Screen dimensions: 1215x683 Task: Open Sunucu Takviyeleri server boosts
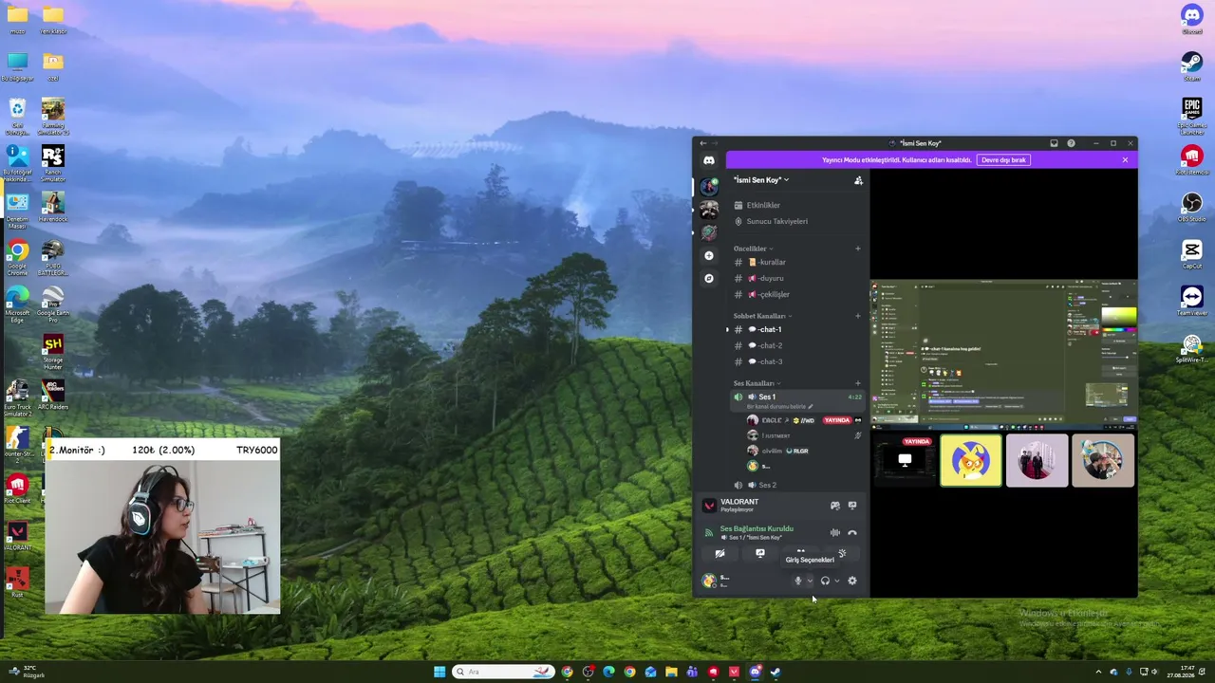coord(797,221)
